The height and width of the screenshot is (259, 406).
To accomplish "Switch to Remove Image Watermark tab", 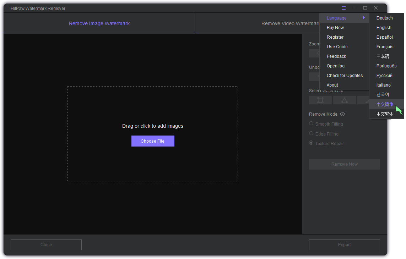I will tap(99, 23).
